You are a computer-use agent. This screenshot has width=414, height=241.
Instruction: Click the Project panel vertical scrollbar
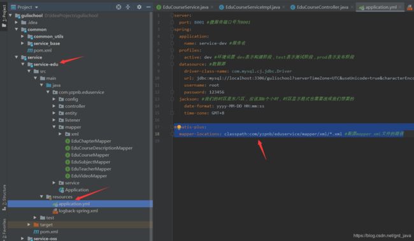(x=151, y=126)
